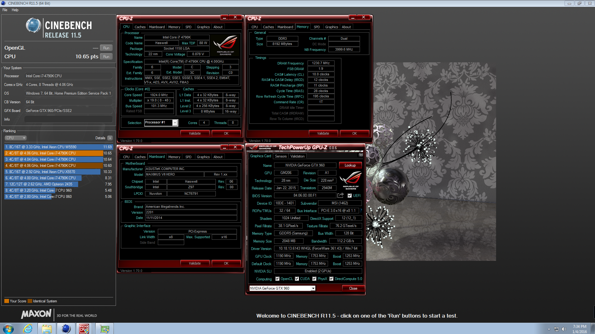Toggle the UEFI checkbox in GPU-Z

350,195
